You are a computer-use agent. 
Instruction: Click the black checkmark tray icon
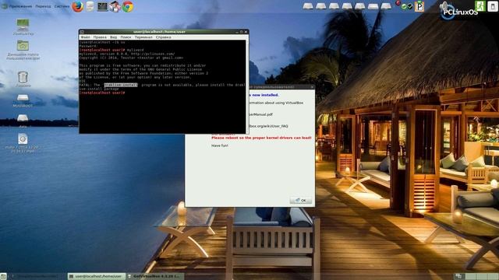point(410,6)
